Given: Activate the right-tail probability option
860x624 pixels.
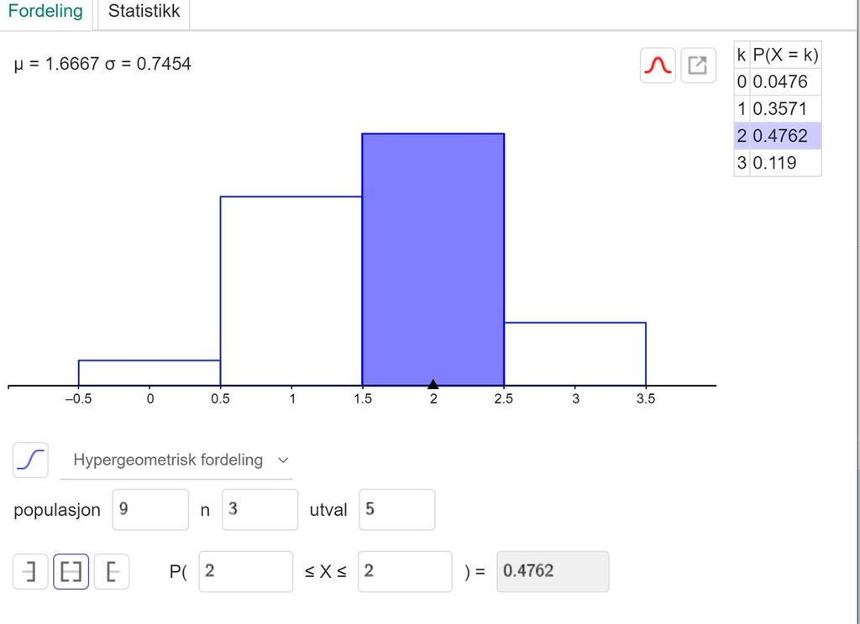Looking at the screenshot, I should 112,571.
